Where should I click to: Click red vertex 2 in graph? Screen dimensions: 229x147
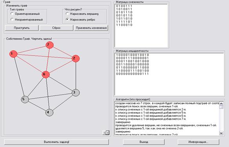(x=76, y=59)
